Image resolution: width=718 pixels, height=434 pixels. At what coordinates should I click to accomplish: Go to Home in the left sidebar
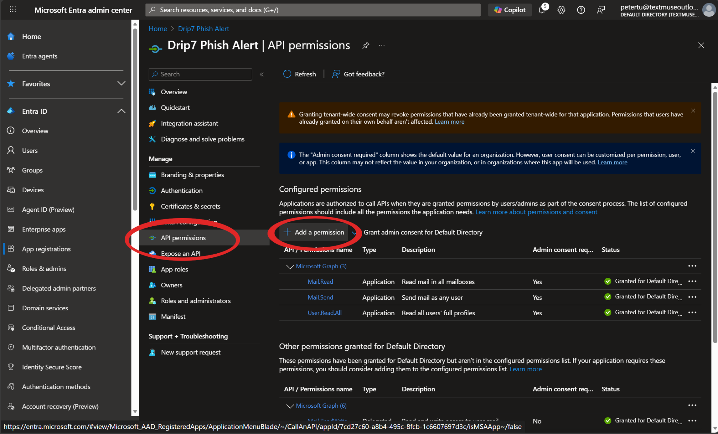click(x=32, y=36)
